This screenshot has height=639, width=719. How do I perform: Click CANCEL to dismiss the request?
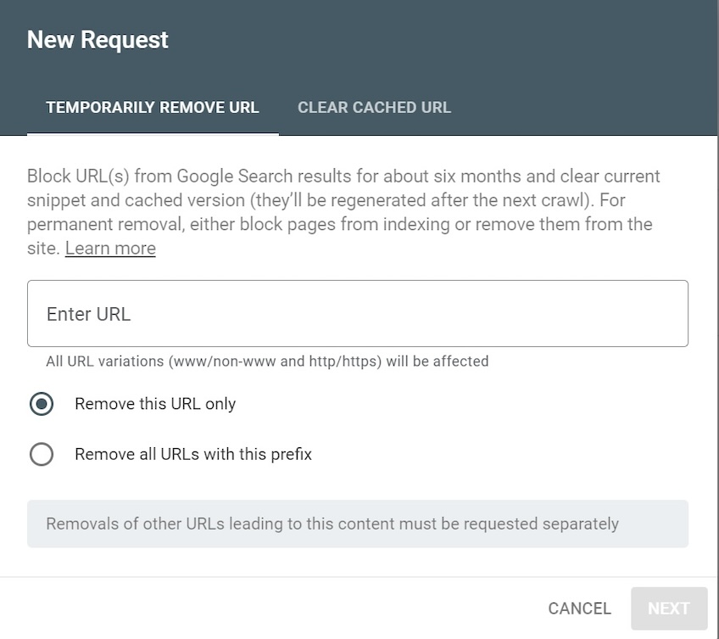coord(579,608)
